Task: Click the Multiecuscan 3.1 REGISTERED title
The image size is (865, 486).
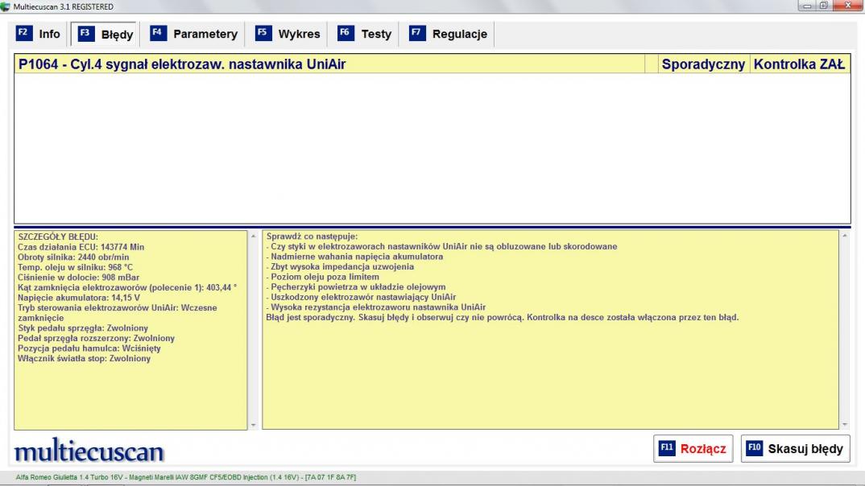Action: tap(64, 6)
